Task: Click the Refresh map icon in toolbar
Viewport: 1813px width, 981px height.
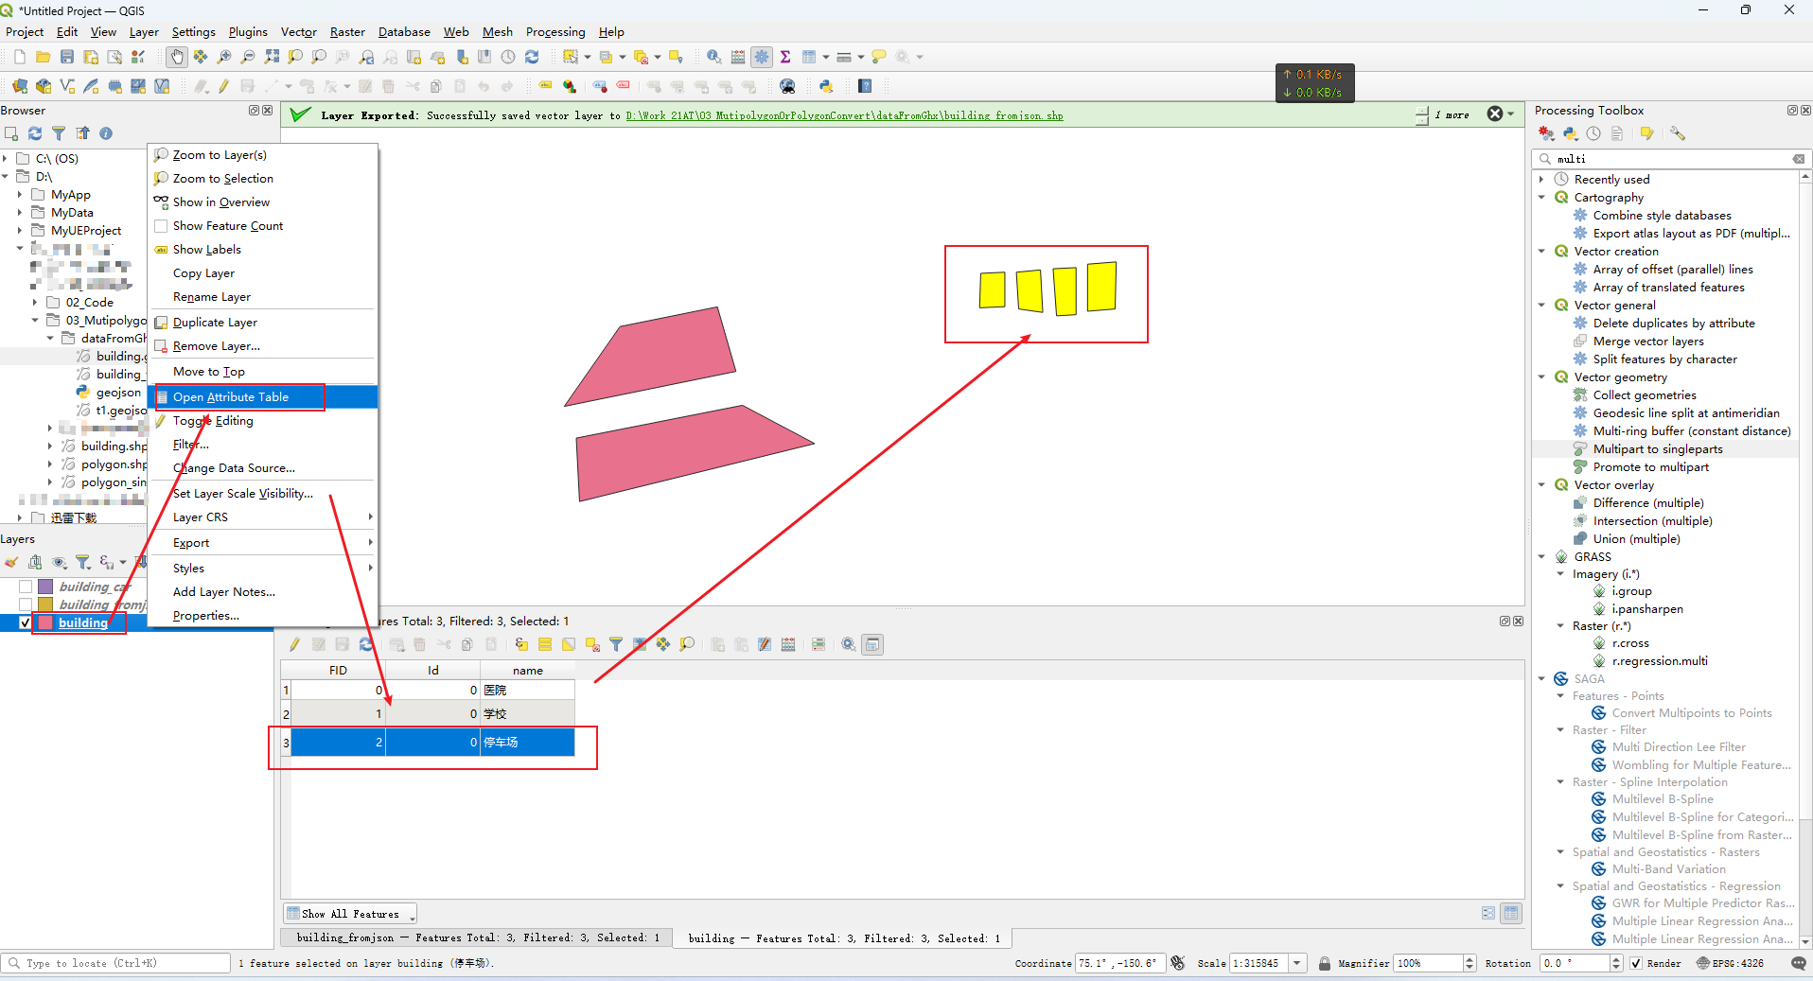Action: [532, 57]
